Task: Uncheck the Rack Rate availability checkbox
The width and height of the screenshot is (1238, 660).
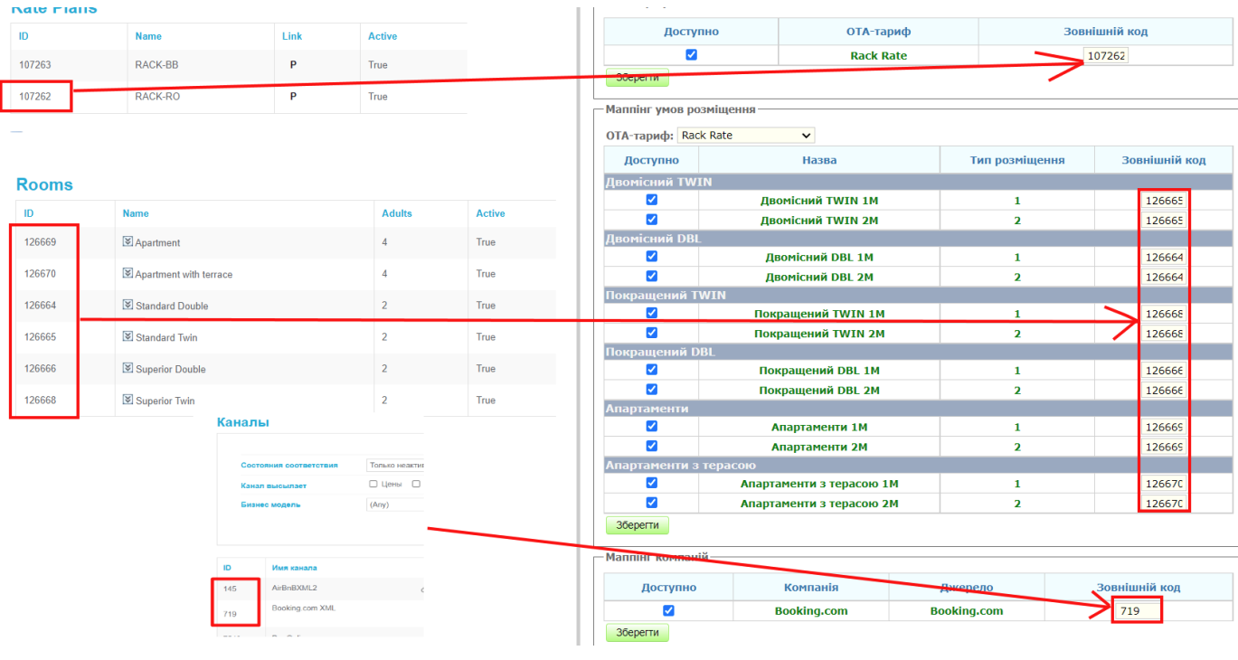Action: click(x=692, y=55)
